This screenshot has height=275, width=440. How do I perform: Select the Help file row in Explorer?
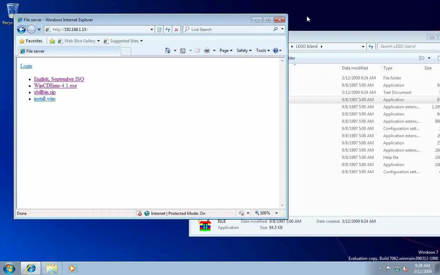(364, 157)
